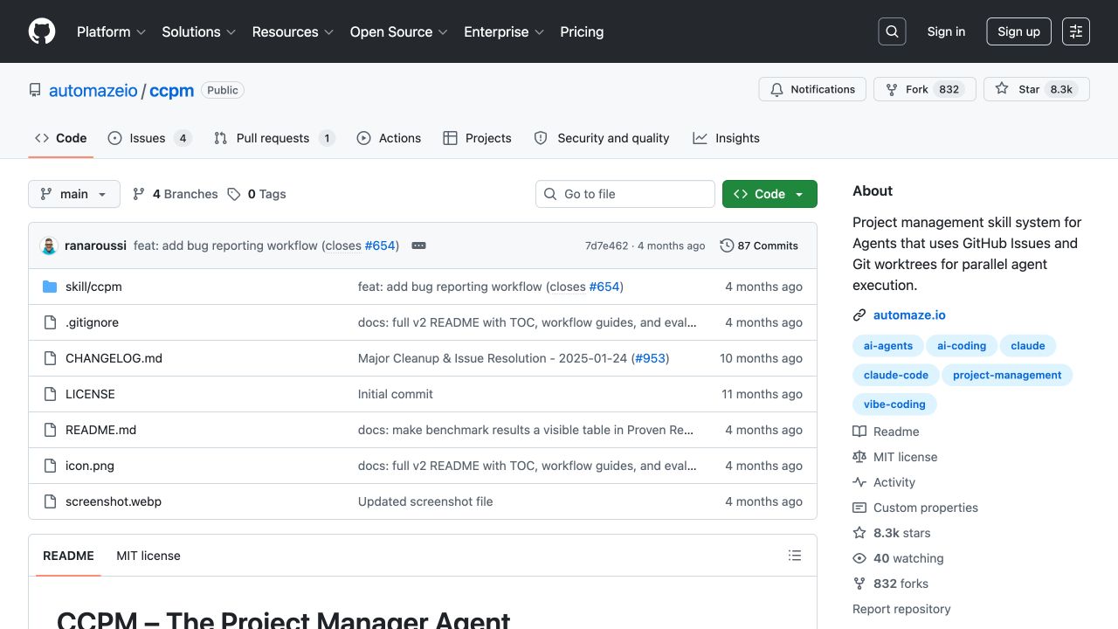This screenshot has height=629, width=1118.
Task: Click the Go to file field
Action: tap(625, 194)
